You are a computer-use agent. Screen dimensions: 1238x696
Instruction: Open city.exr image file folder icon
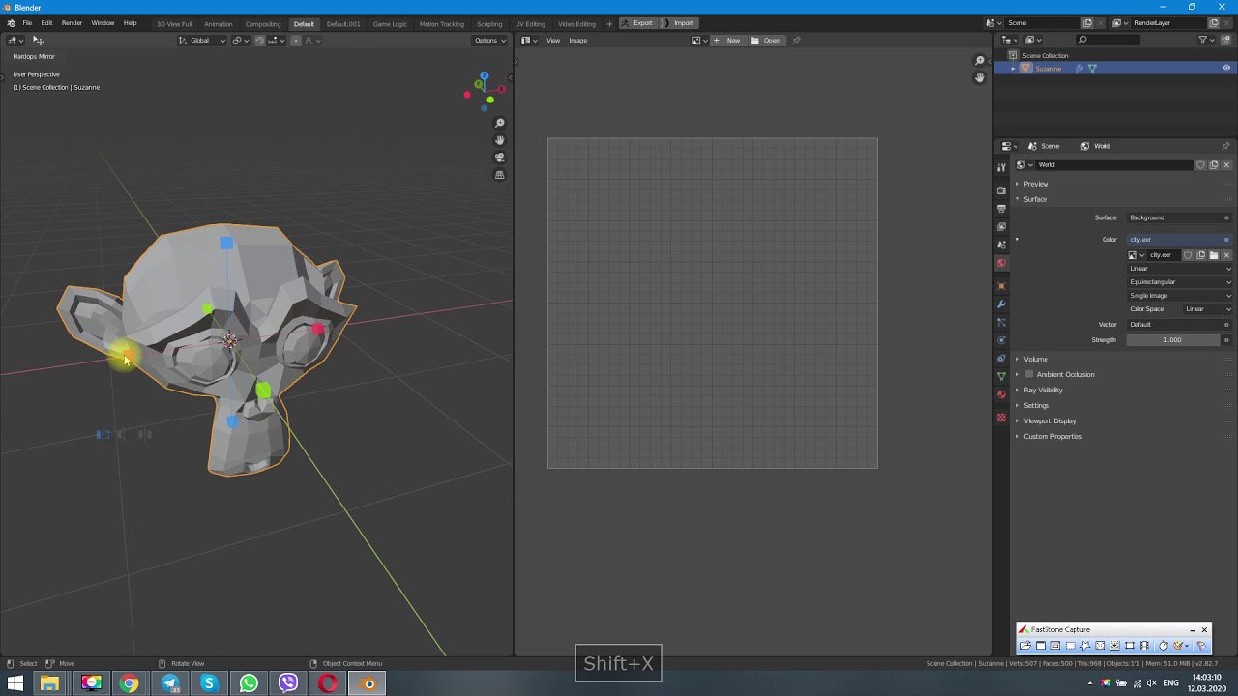[x=1214, y=255]
